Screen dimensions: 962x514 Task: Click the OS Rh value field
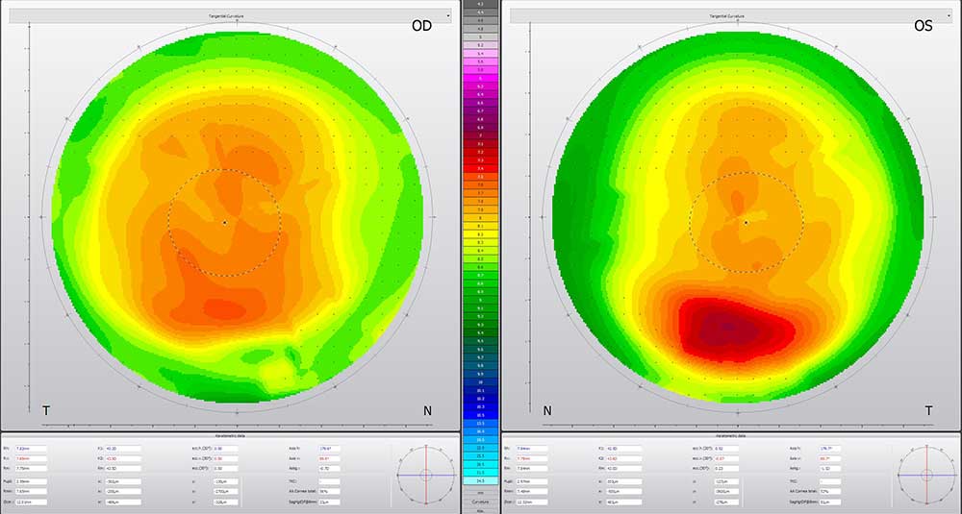[531, 449]
